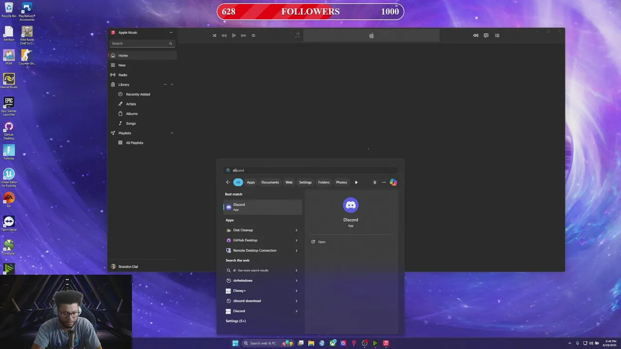Select the All search filter
This screenshot has width=621, height=349.
(x=238, y=182)
